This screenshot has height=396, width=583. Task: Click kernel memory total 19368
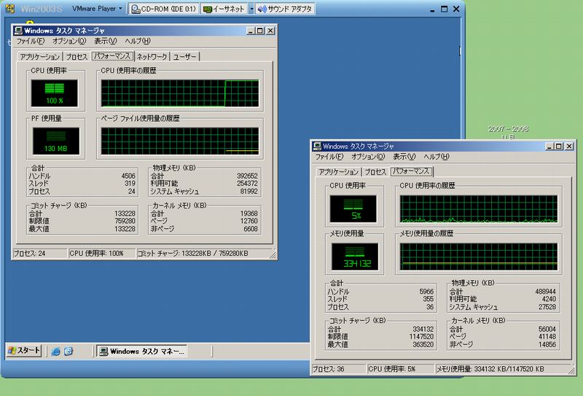[249, 214]
